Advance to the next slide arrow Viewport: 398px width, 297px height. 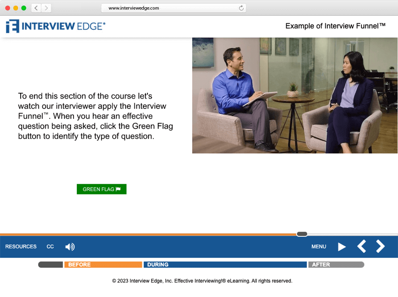380,246
